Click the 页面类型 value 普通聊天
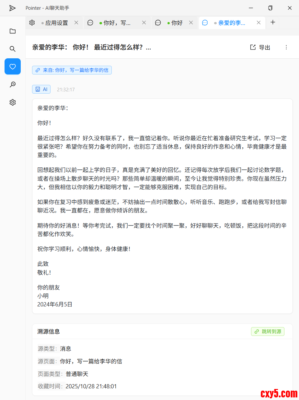 click(77, 374)
